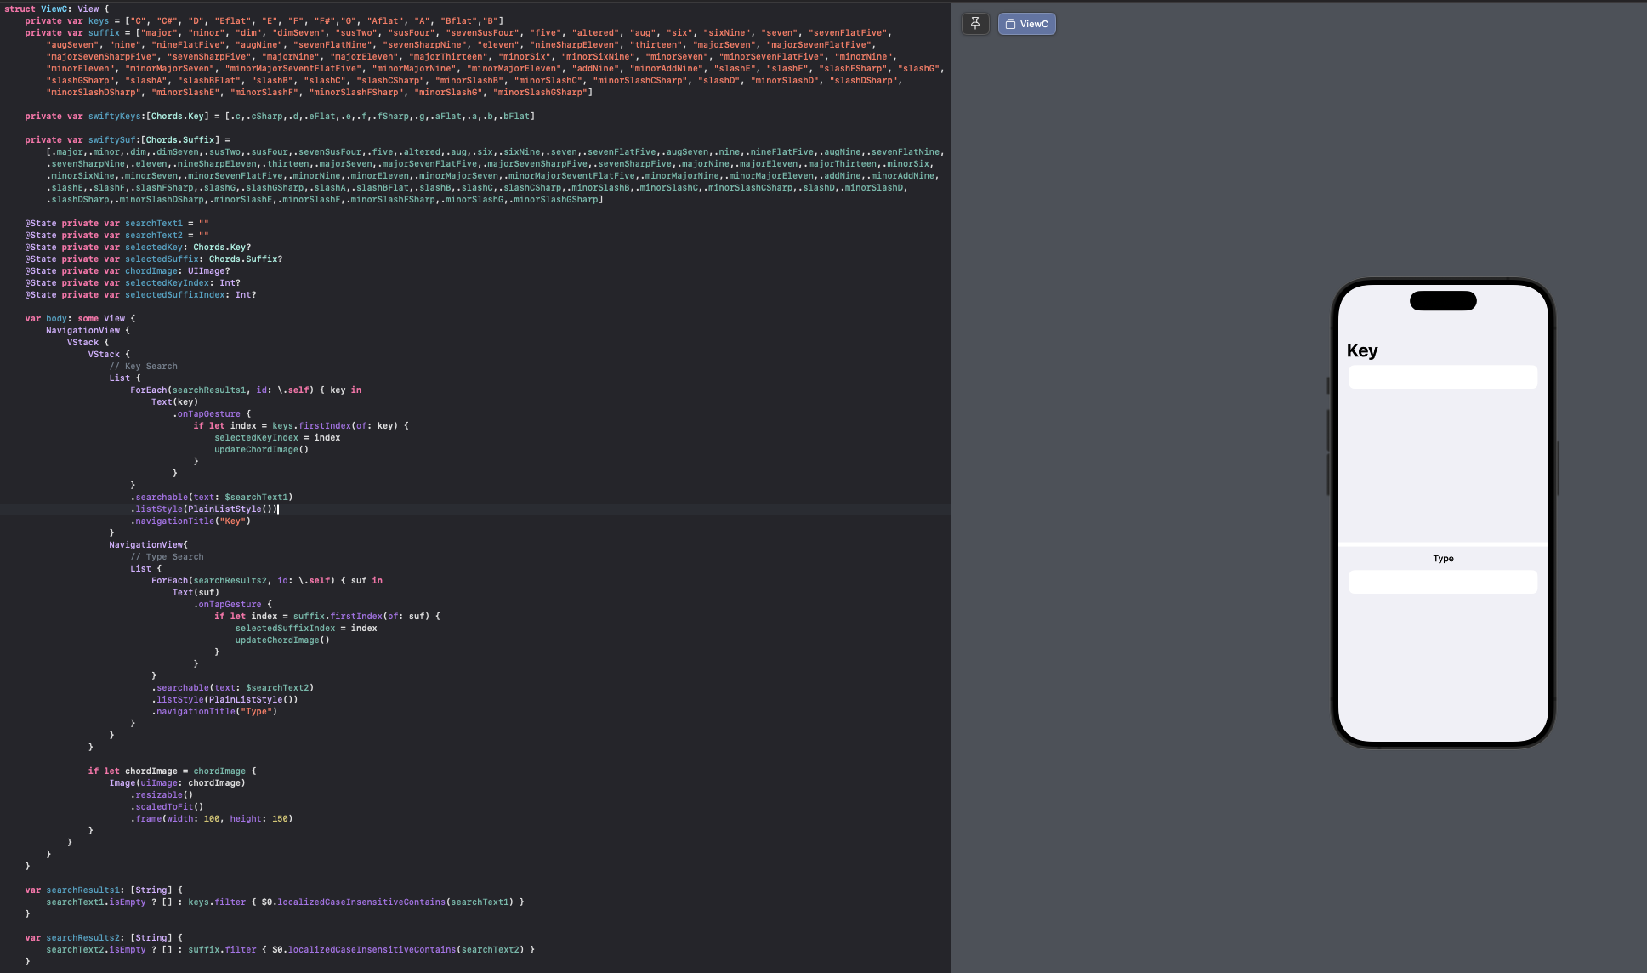Click the large Key title in preview
Screen dimensions: 1647x973
[1362, 350]
